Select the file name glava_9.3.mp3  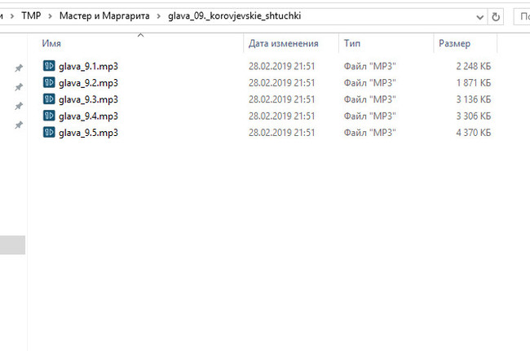[88, 99]
